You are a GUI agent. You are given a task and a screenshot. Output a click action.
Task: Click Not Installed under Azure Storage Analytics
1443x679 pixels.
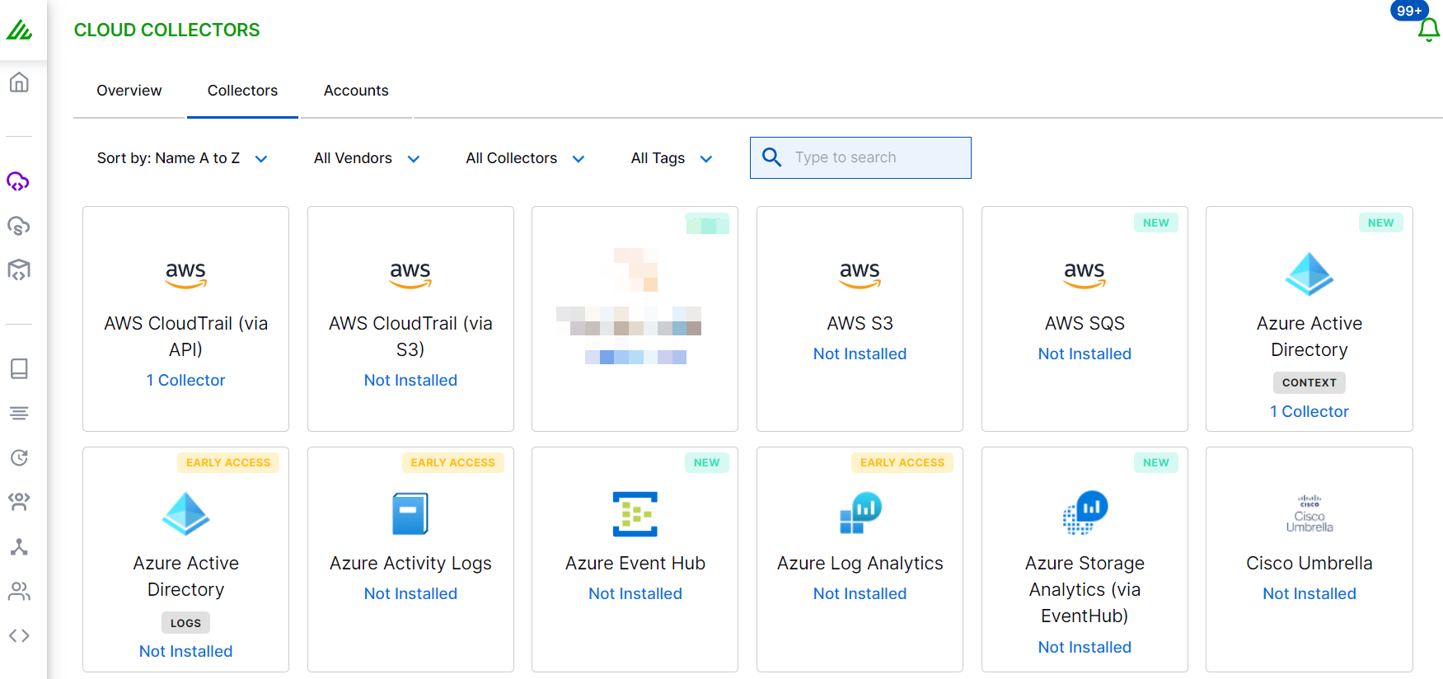[x=1085, y=647]
